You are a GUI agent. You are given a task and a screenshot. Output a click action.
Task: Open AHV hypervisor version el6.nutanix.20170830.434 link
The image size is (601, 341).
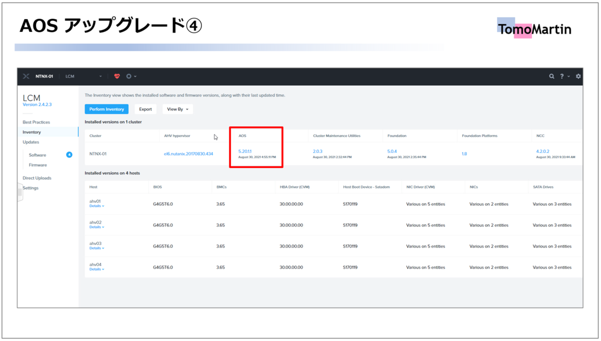[188, 154]
